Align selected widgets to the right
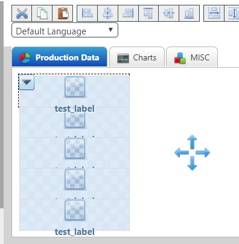 pos(128,13)
